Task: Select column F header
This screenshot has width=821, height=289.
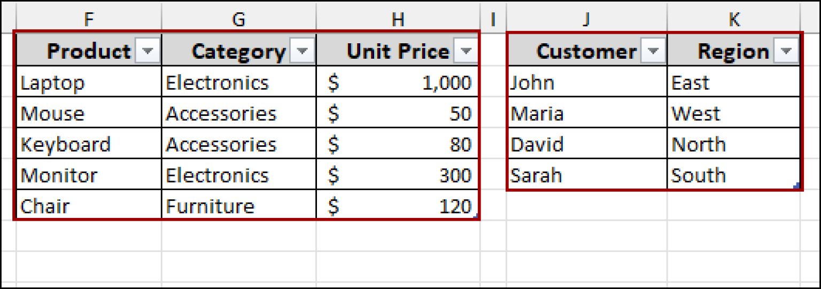Action: tap(89, 19)
